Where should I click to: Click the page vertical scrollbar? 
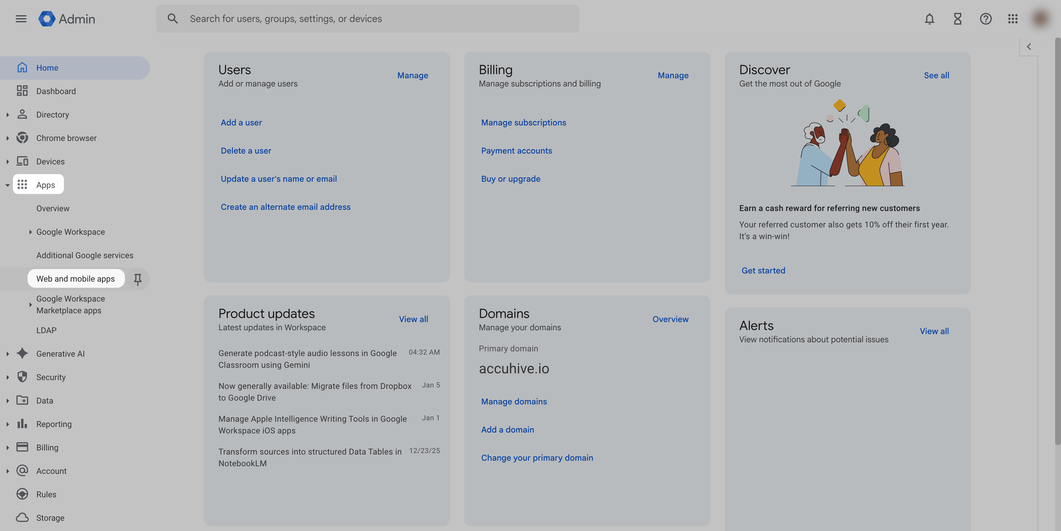(1057, 241)
